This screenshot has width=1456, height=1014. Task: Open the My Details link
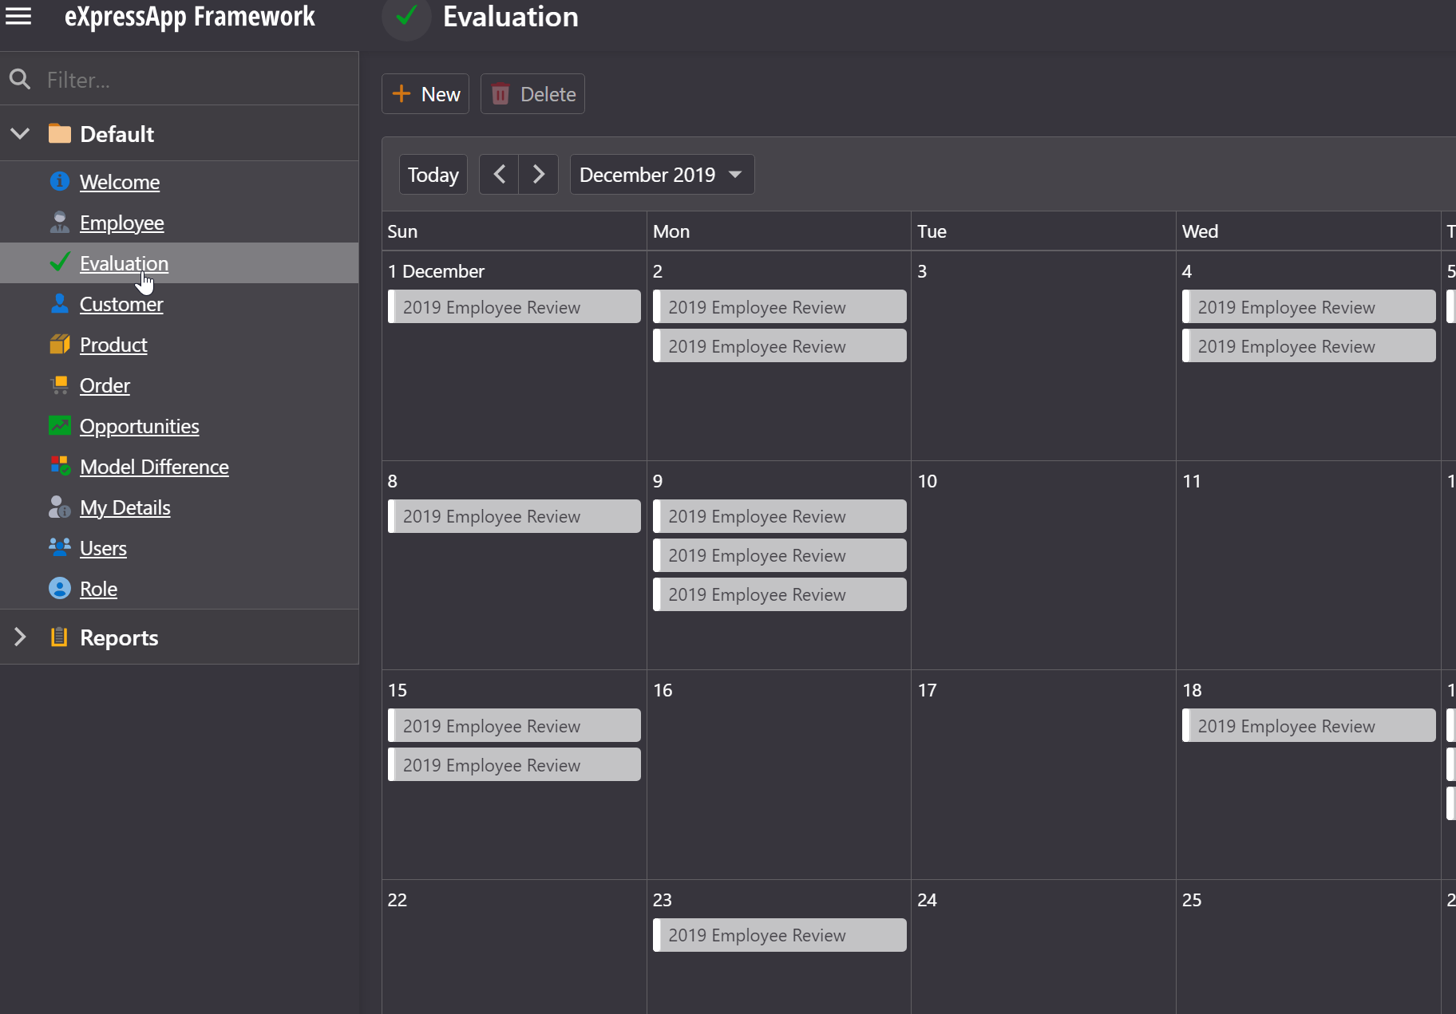(x=125, y=507)
